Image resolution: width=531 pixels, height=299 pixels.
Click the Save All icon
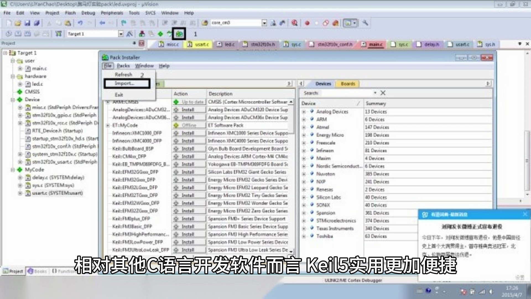pos(37,23)
